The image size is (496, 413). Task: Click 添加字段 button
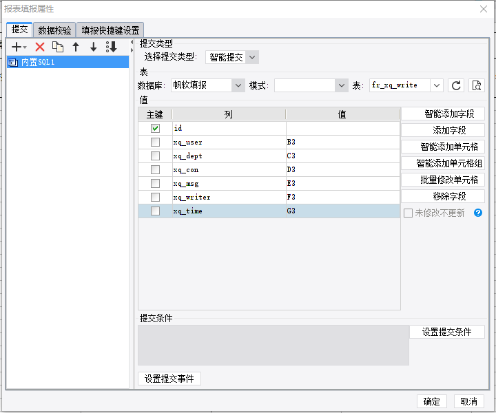tap(443, 130)
